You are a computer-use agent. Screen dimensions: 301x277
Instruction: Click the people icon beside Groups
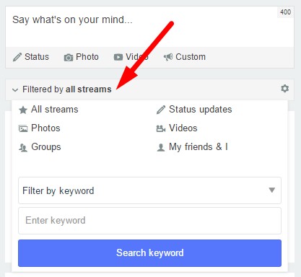click(23, 147)
